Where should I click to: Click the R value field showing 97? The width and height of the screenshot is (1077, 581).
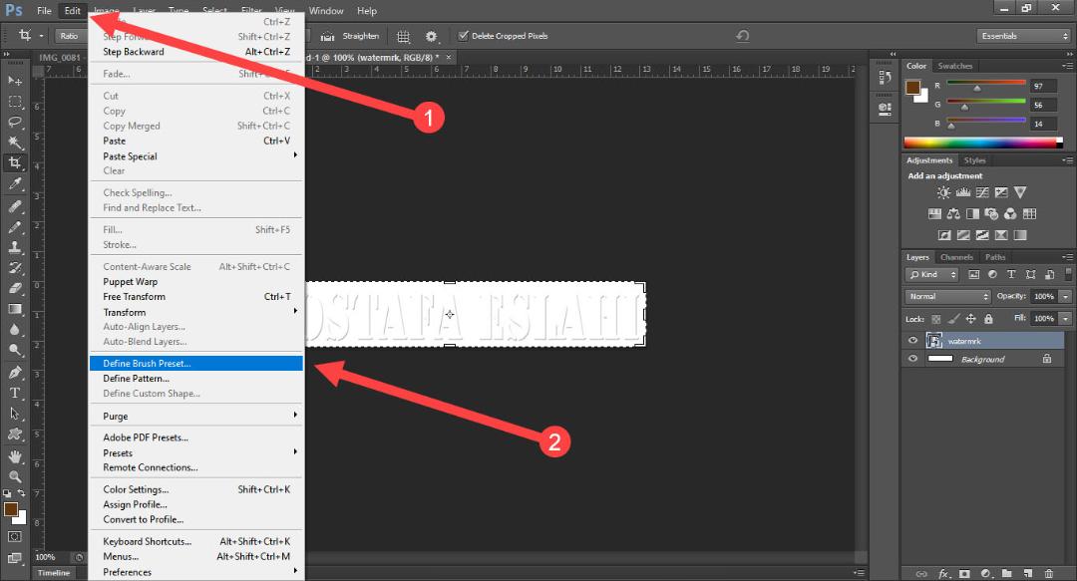(1043, 86)
